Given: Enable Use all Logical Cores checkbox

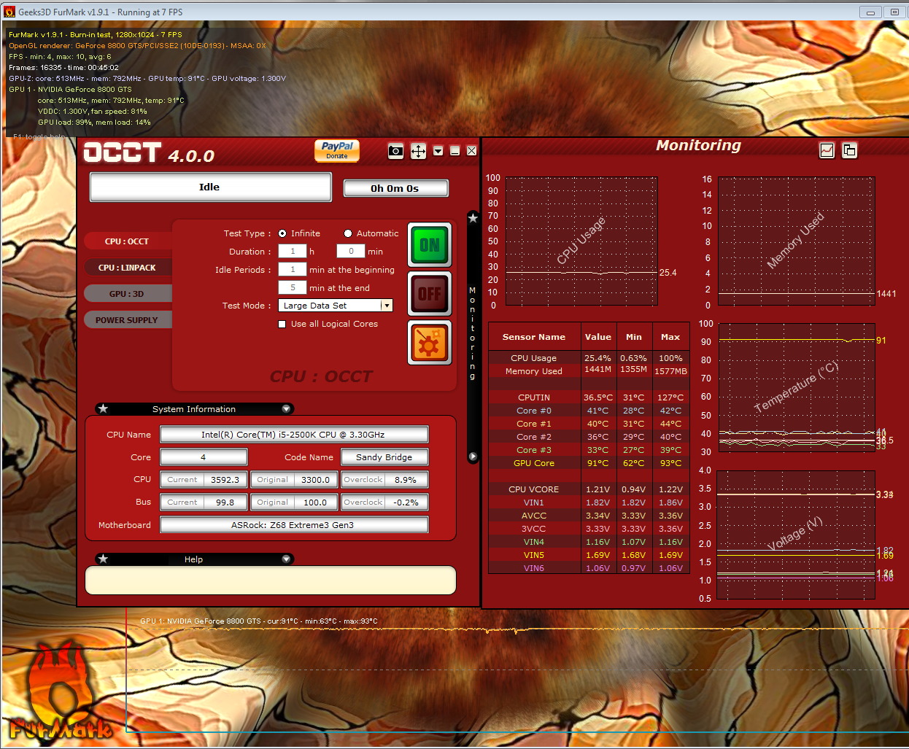Looking at the screenshot, I should point(282,324).
